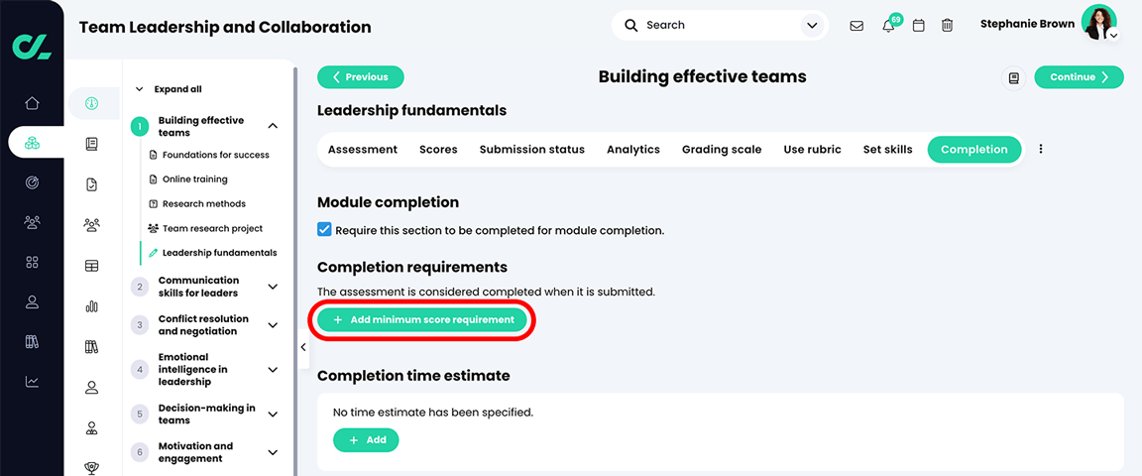Open the line graph icon in left navigation
Viewport: 1142px width, 476px height.
pyautogui.click(x=32, y=382)
